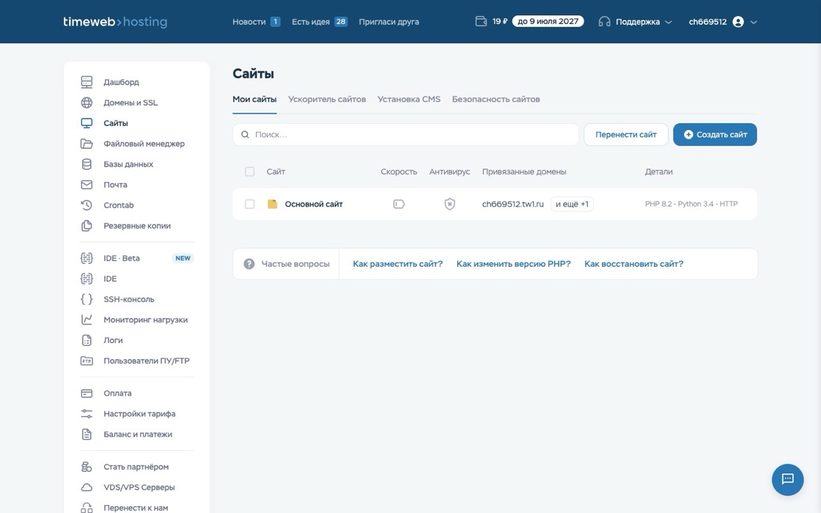The image size is (821, 513).
Task: Check the box for Основной сайт
Action: click(250, 204)
